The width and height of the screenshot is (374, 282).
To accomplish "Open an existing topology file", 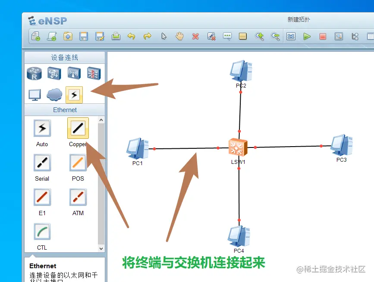I will 68,36.
